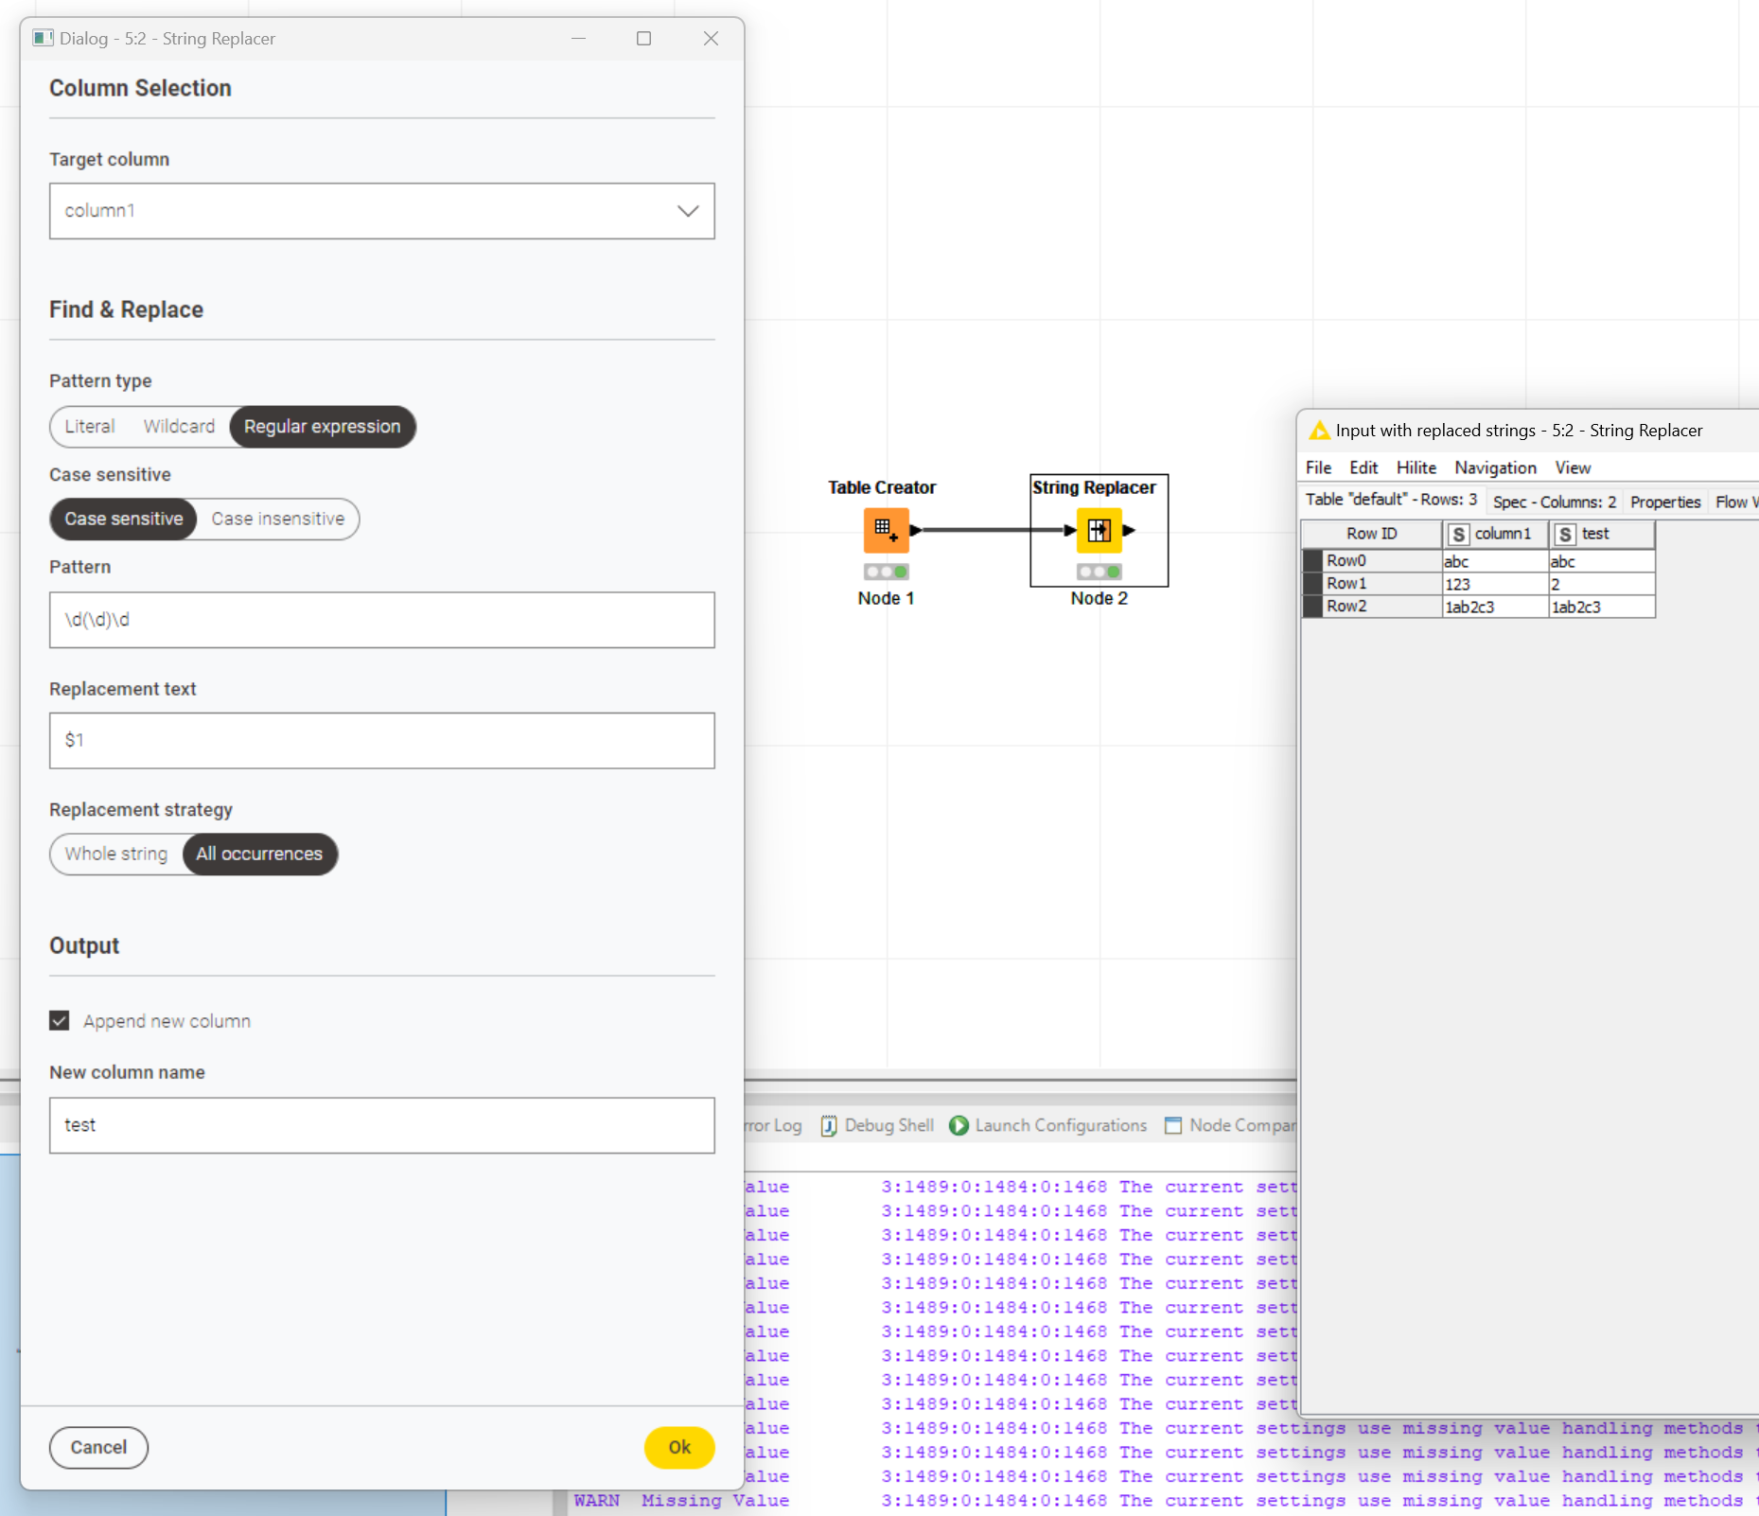Viewport: 1759px width, 1516px height.
Task: Select the String Replacer node icon
Action: [x=1099, y=530]
